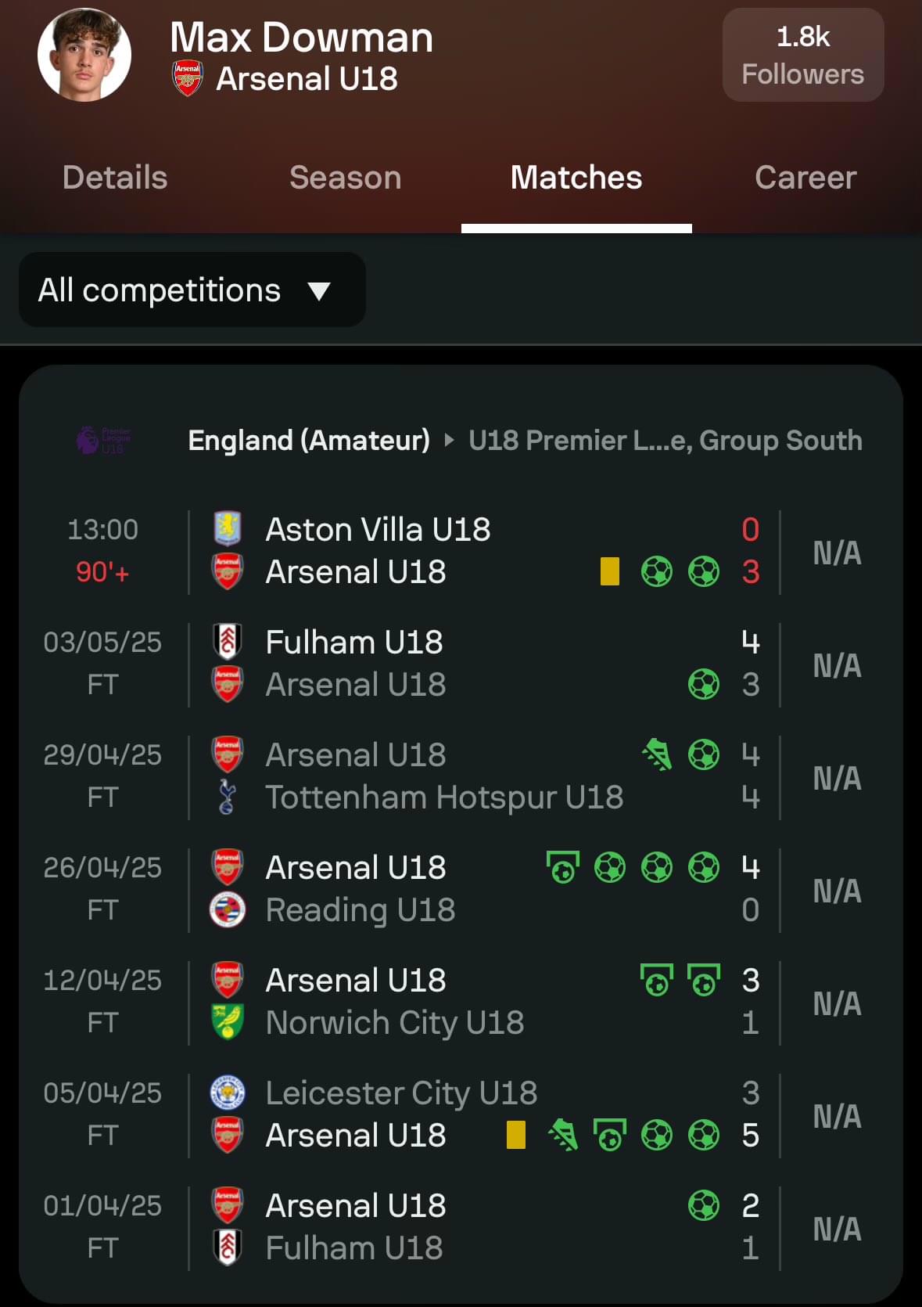Image resolution: width=922 pixels, height=1307 pixels.
Task: Switch to the Season tab
Action: click(346, 178)
